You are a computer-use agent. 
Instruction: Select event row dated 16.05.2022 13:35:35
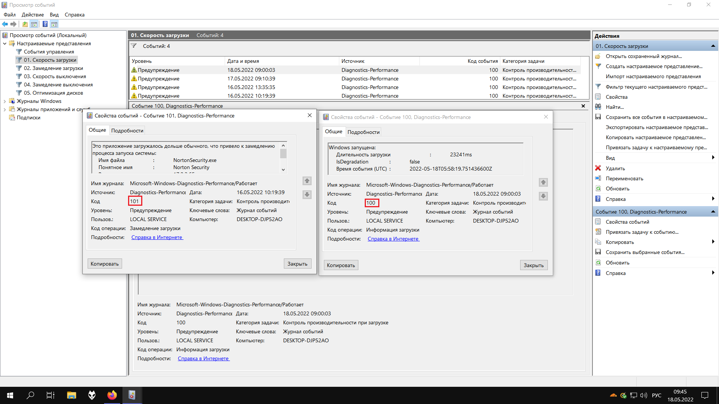pos(355,87)
